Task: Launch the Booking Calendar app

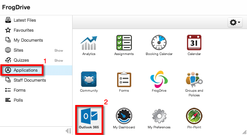Action: pyautogui.click(x=159, y=45)
